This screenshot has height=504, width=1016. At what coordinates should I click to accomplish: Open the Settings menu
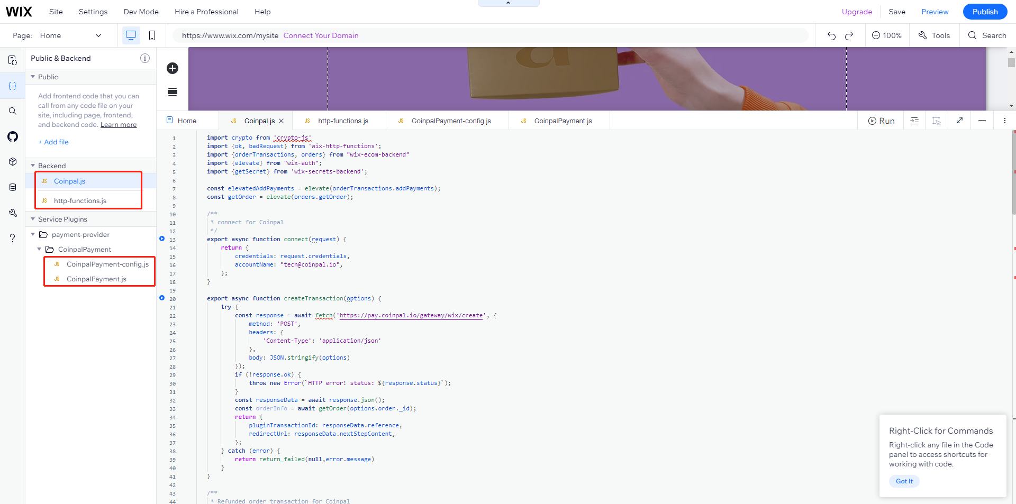tap(93, 12)
